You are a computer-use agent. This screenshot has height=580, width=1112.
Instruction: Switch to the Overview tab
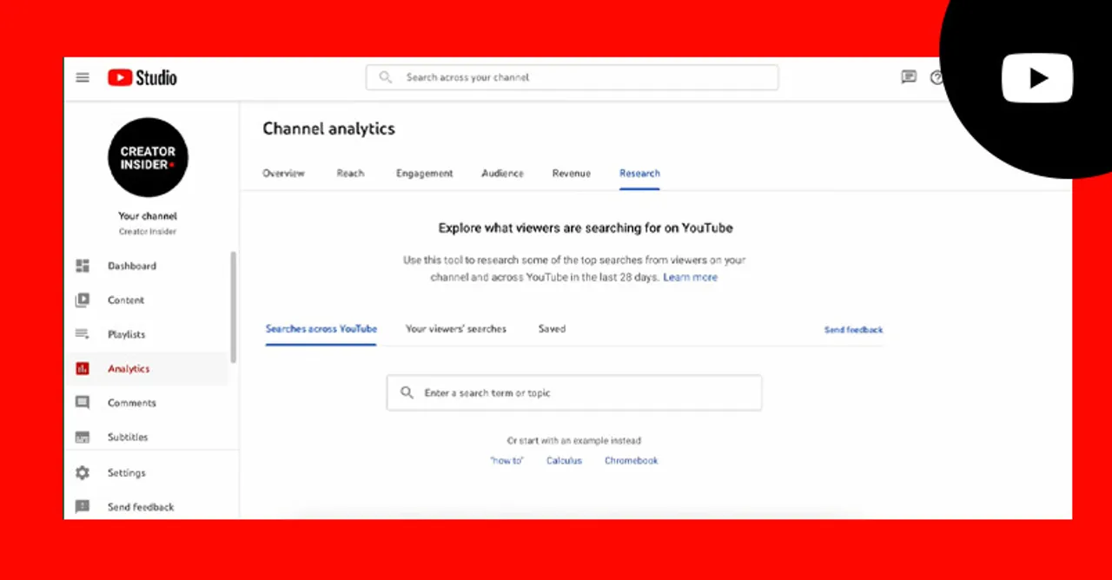click(284, 174)
